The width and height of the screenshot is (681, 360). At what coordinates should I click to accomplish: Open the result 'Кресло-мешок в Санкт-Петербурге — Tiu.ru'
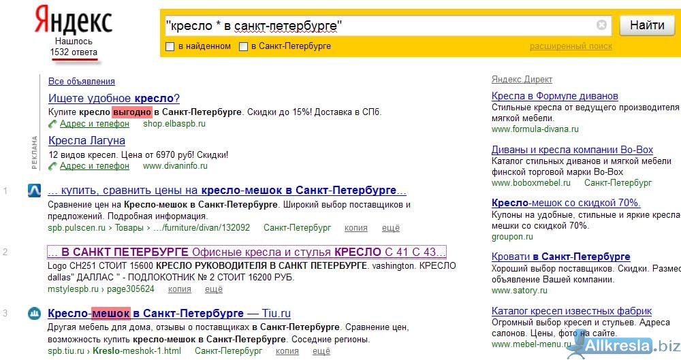pos(169,313)
